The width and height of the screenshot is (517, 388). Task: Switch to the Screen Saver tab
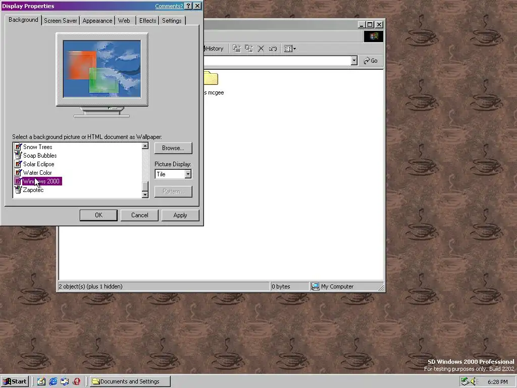point(61,20)
